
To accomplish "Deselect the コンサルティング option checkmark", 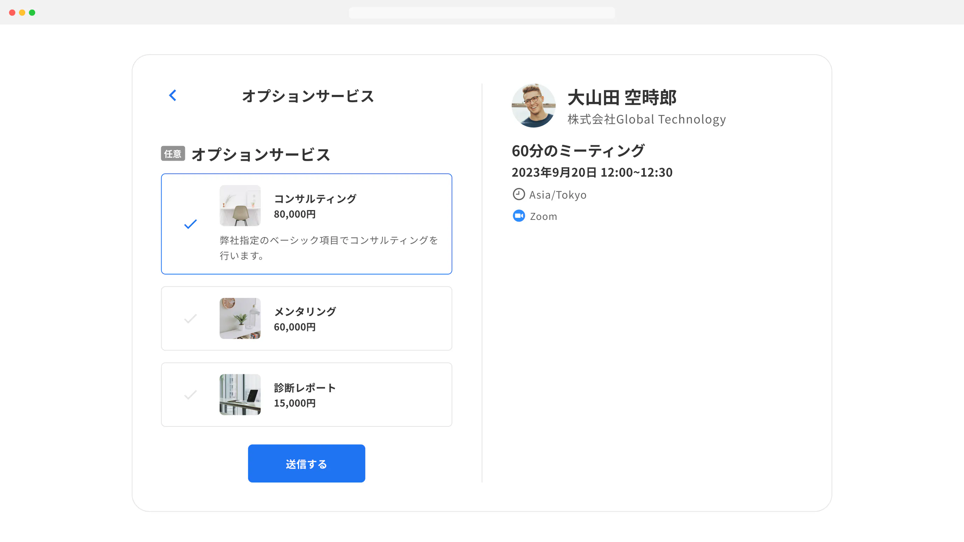I will coord(191,224).
